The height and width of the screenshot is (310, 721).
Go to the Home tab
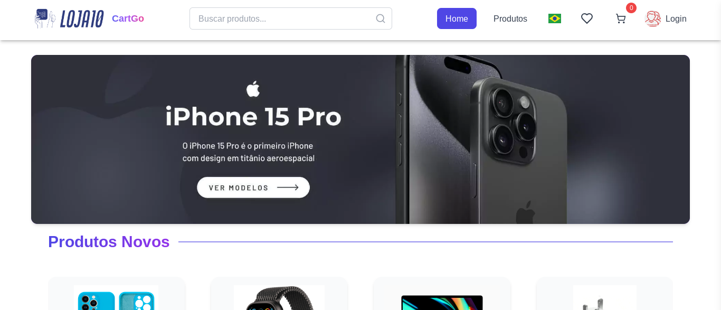457,18
